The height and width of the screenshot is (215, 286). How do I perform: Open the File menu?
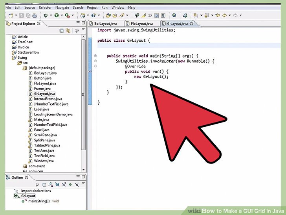8,7
